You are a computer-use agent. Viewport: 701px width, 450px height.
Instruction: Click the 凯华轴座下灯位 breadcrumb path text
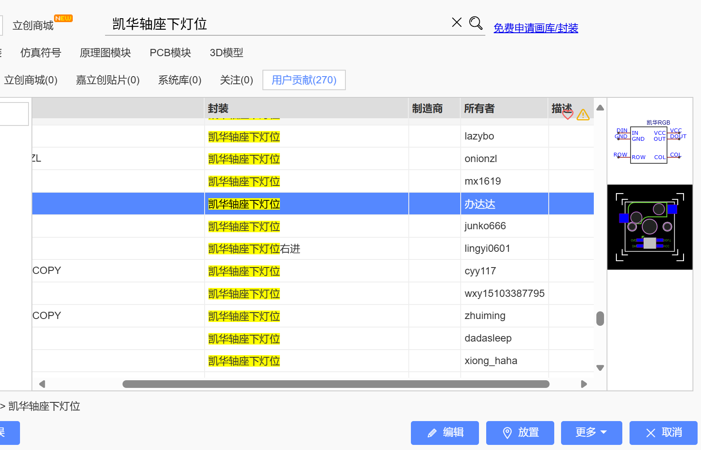point(44,406)
